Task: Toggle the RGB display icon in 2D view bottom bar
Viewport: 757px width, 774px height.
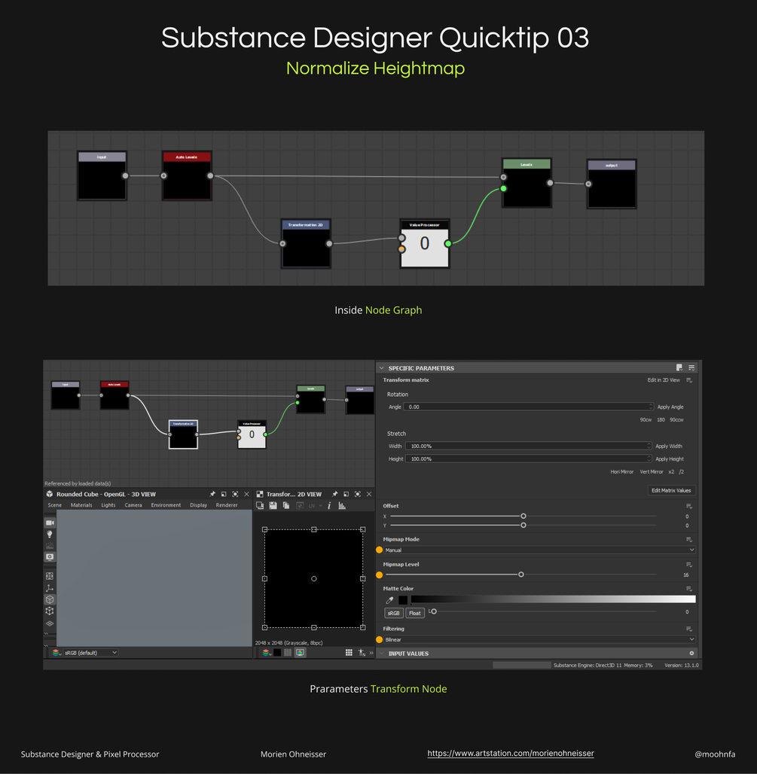Action: tap(300, 653)
